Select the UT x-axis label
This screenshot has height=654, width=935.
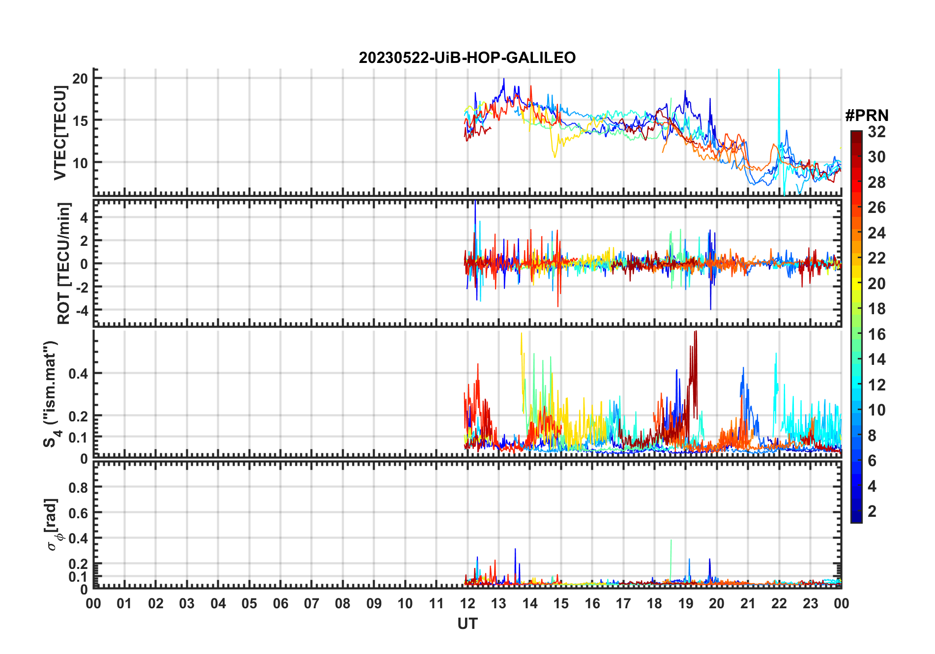coord(467,624)
